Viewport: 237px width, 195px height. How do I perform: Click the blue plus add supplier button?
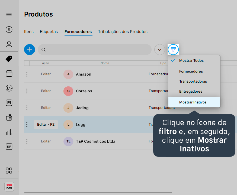30,50
